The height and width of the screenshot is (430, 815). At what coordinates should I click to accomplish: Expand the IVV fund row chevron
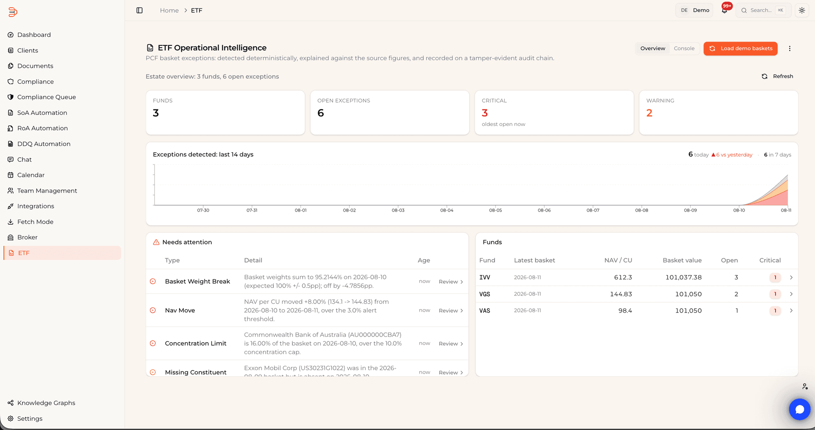tap(791, 277)
